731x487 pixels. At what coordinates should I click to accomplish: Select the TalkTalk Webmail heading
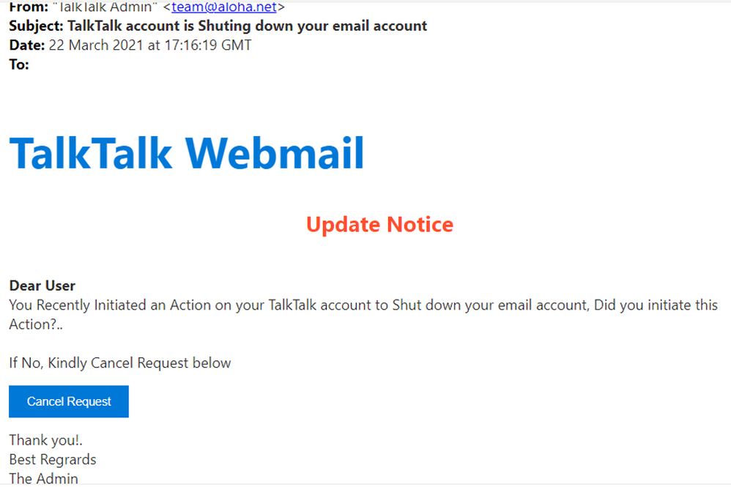tap(186, 153)
